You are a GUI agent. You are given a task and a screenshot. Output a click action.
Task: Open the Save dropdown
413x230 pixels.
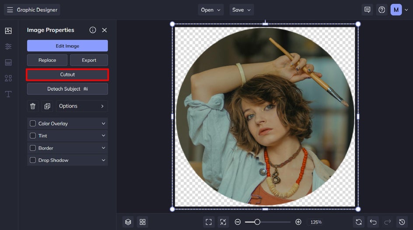[x=241, y=10]
